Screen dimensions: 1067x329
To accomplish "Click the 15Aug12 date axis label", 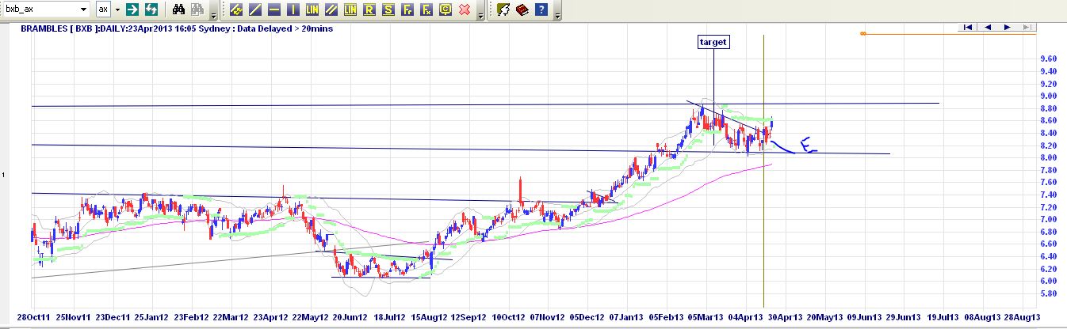I will [430, 316].
